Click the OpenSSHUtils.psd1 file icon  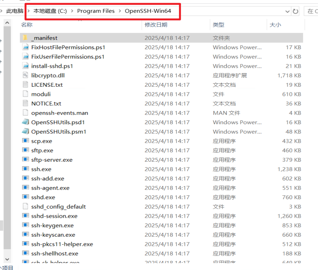(25, 122)
